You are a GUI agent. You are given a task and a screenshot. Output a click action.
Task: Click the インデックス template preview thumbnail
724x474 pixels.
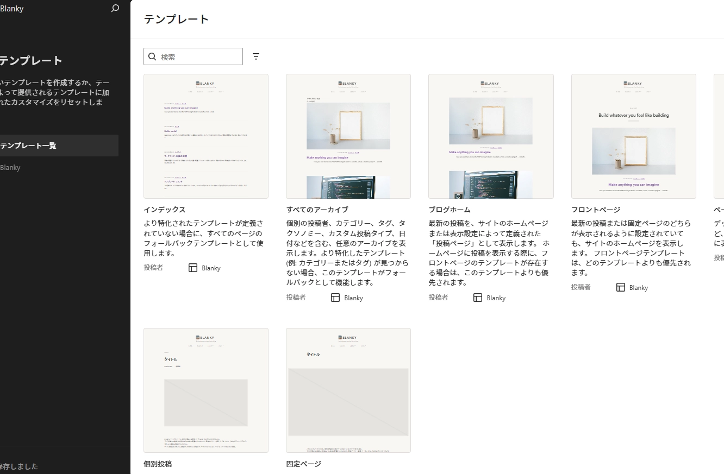click(206, 136)
